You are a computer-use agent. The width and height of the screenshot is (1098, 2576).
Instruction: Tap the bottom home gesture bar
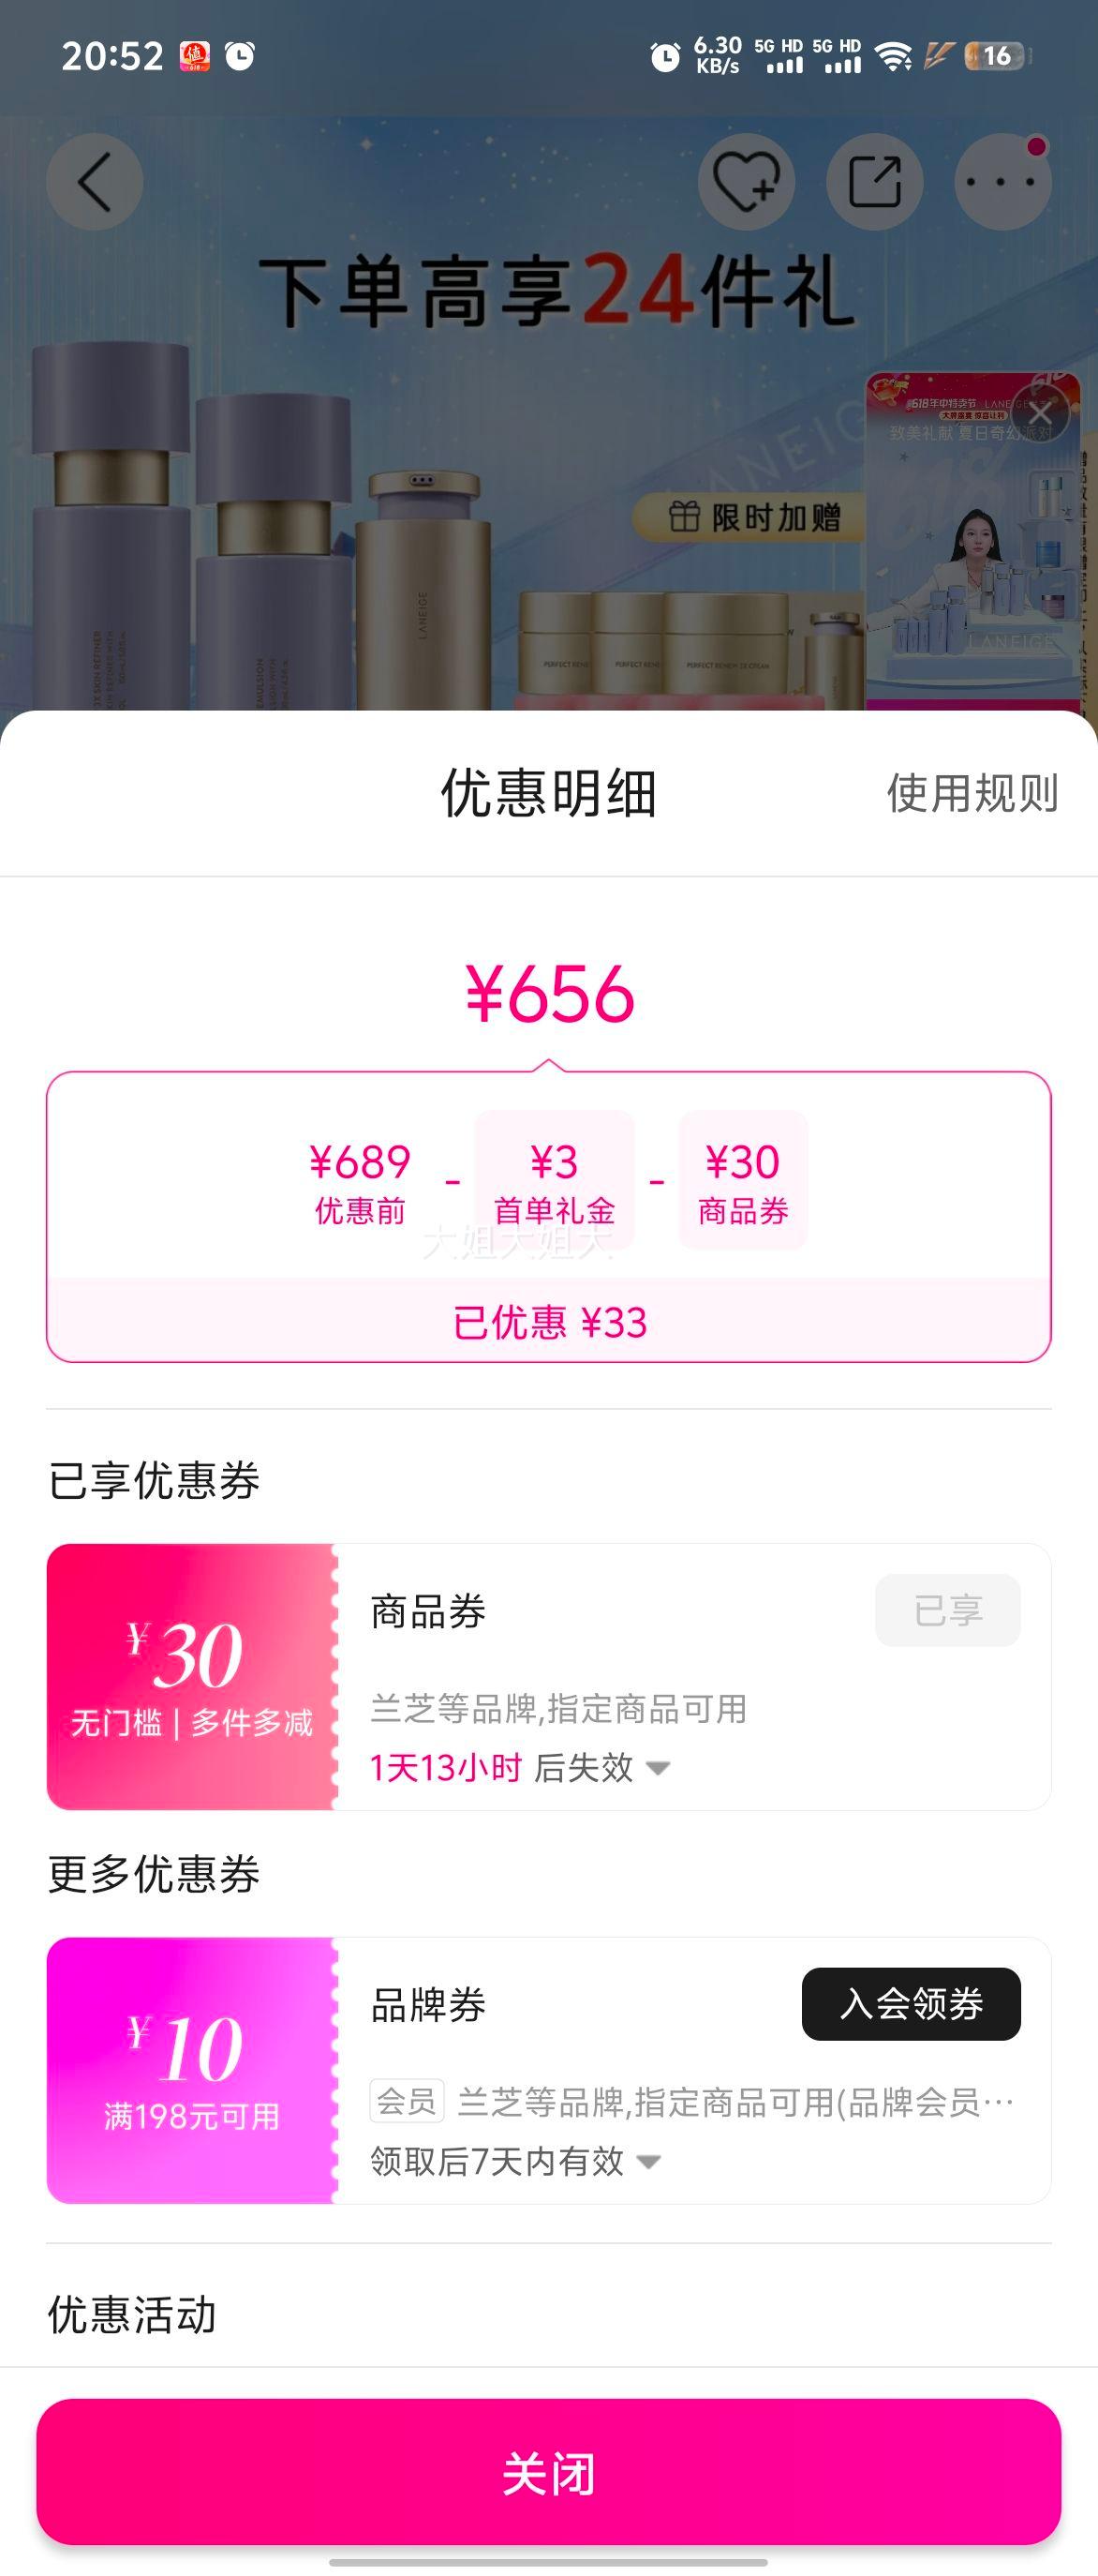[548, 2562]
